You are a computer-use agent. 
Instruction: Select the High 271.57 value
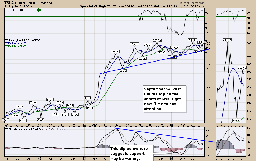point(107,7)
